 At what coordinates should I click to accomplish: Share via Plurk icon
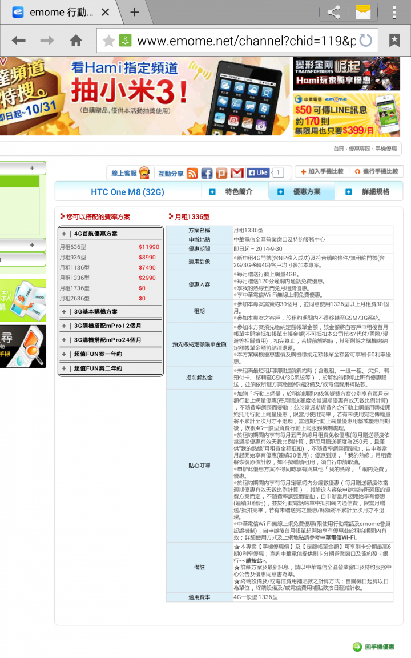point(221,173)
